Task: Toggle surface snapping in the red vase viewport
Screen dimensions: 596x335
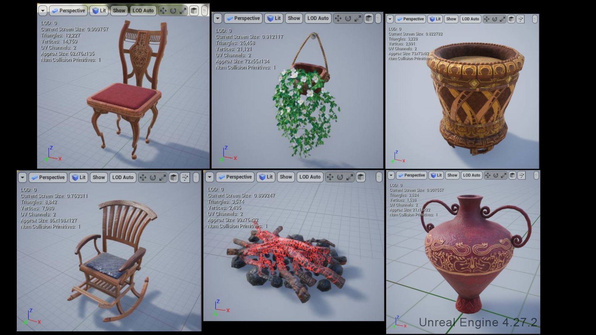Action: pos(522,176)
